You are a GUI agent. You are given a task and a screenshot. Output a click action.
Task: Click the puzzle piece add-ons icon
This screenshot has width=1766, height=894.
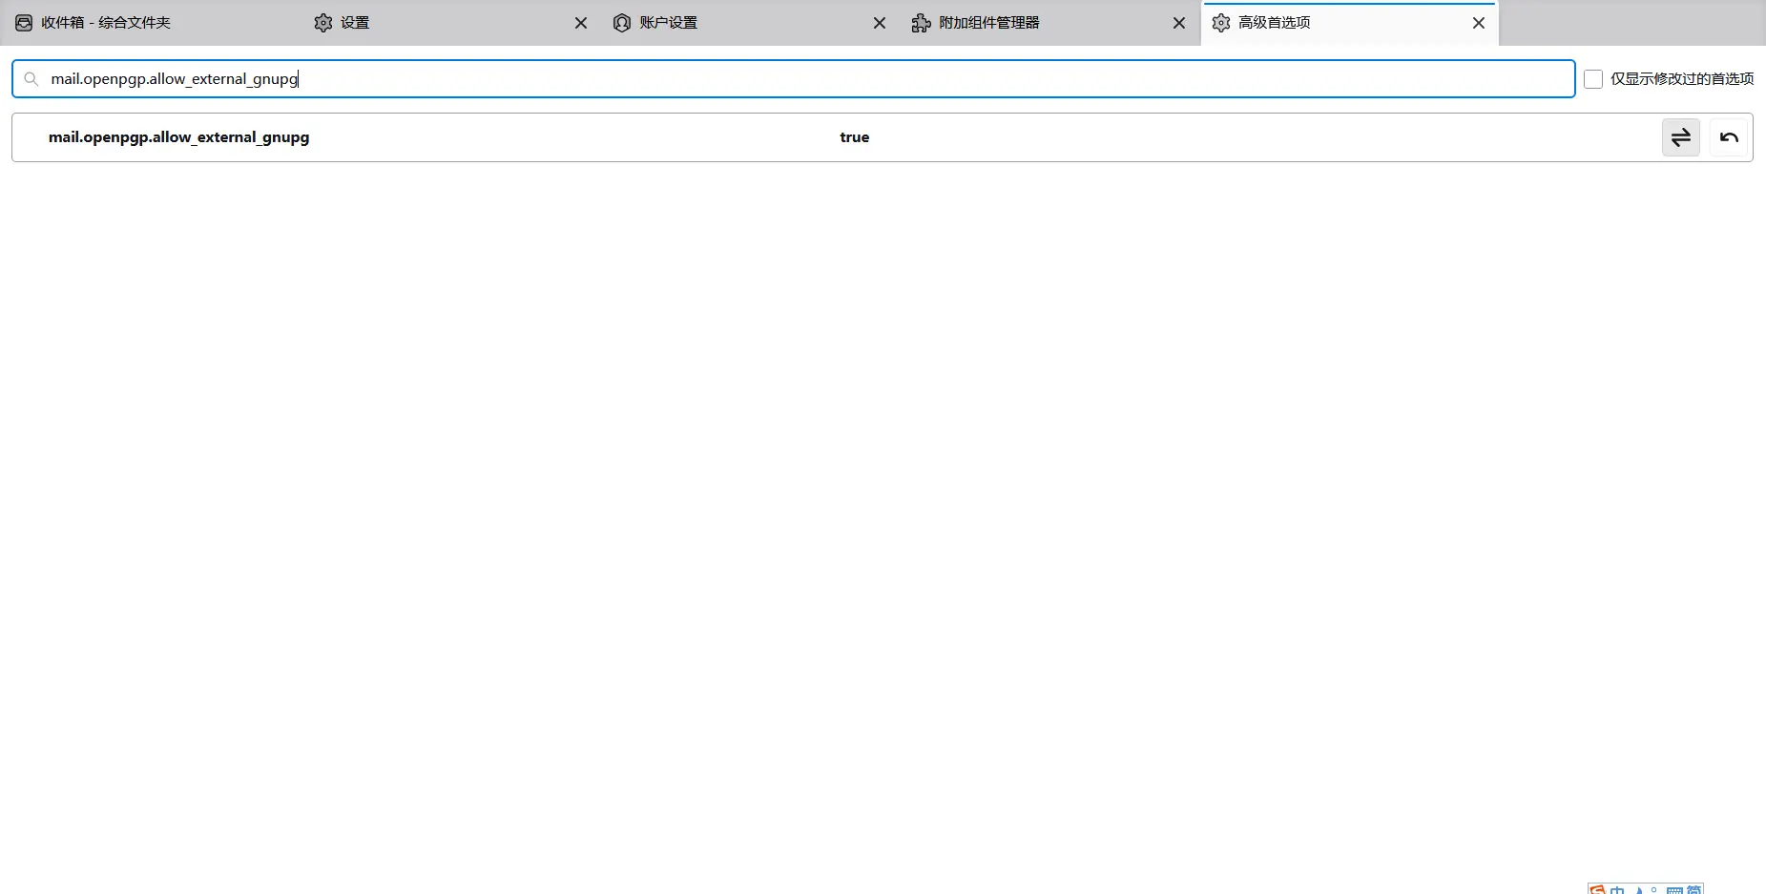coord(921,23)
